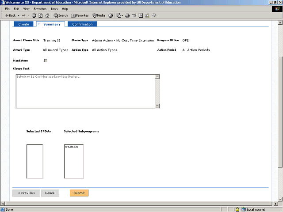
Task: Click the horizontal scrollbar left arrow
Action: pos(3,204)
